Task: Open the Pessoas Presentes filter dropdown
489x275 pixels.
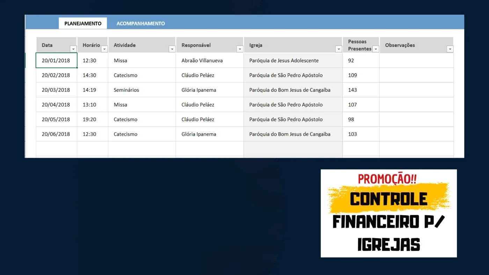Action: (375, 49)
